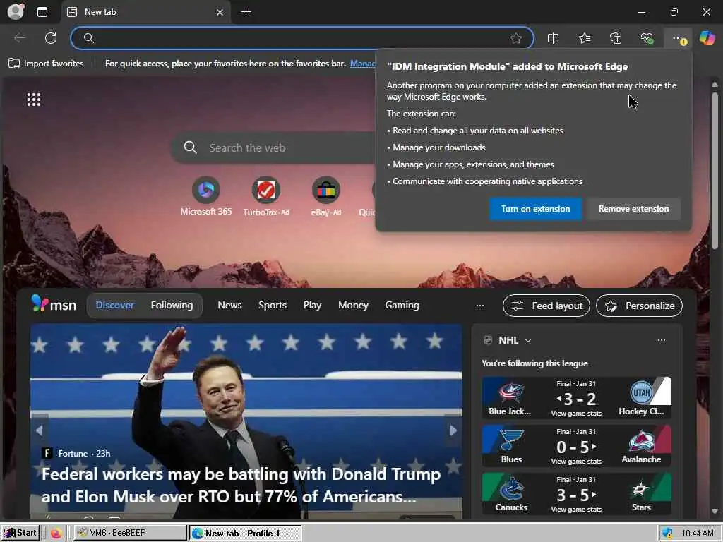
Task: Open the Sports tab
Action: 272,305
